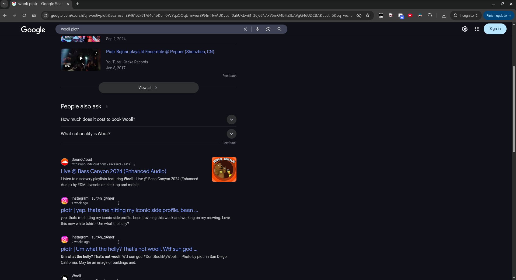Select the wooli piotr Google Search tab

pos(40,4)
